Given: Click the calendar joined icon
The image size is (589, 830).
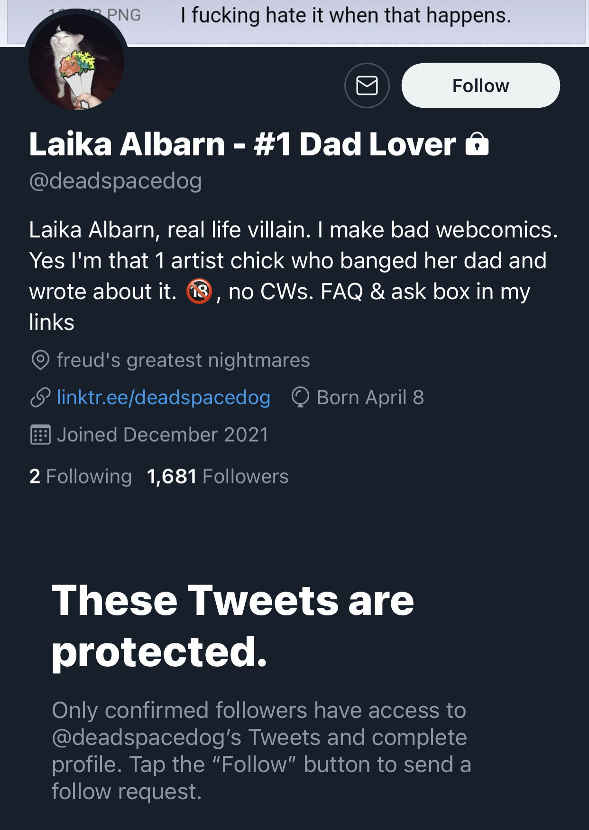Looking at the screenshot, I should tap(40, 434).
